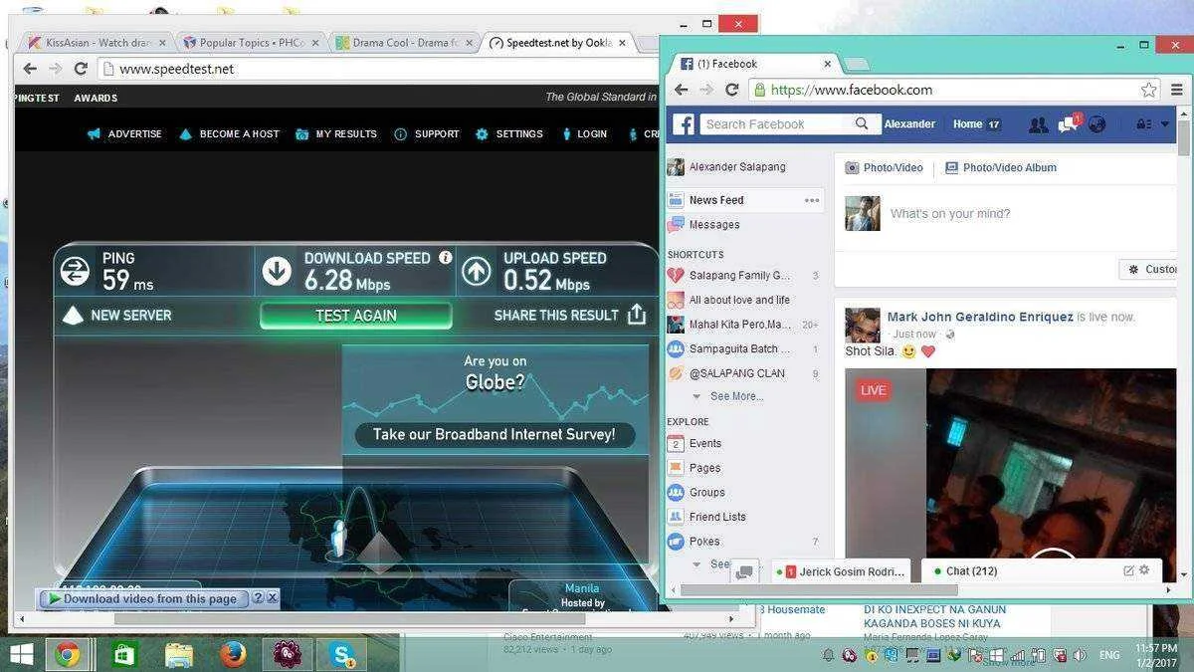Open Alexander profile link in header
This screenshot has height=672, width=1194.
click(909, 124)
